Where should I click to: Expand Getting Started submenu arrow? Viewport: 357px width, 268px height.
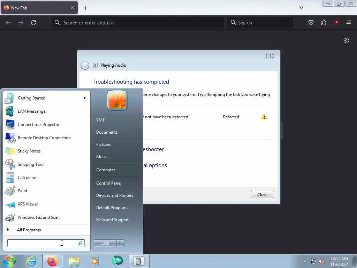pyautogui.click(x=85, y=98)
